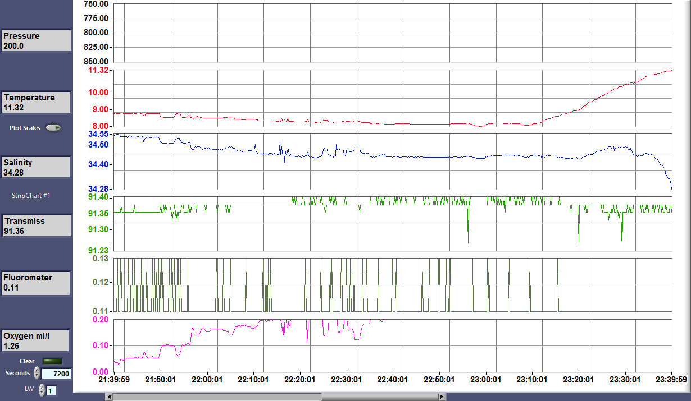Click the green Clear button
Screen dimensions: 691x401
53,361
